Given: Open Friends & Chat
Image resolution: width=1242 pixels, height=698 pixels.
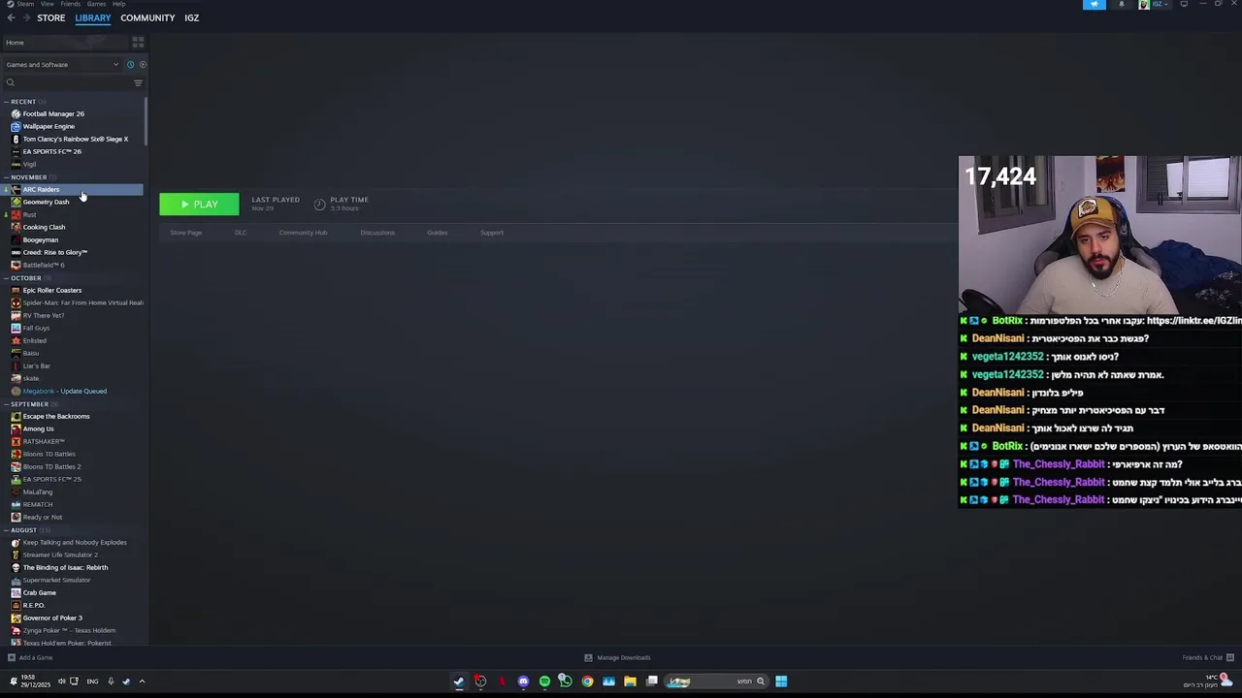Looking at the screenshot, I should pyautogui.click(x=1207, y=658).
